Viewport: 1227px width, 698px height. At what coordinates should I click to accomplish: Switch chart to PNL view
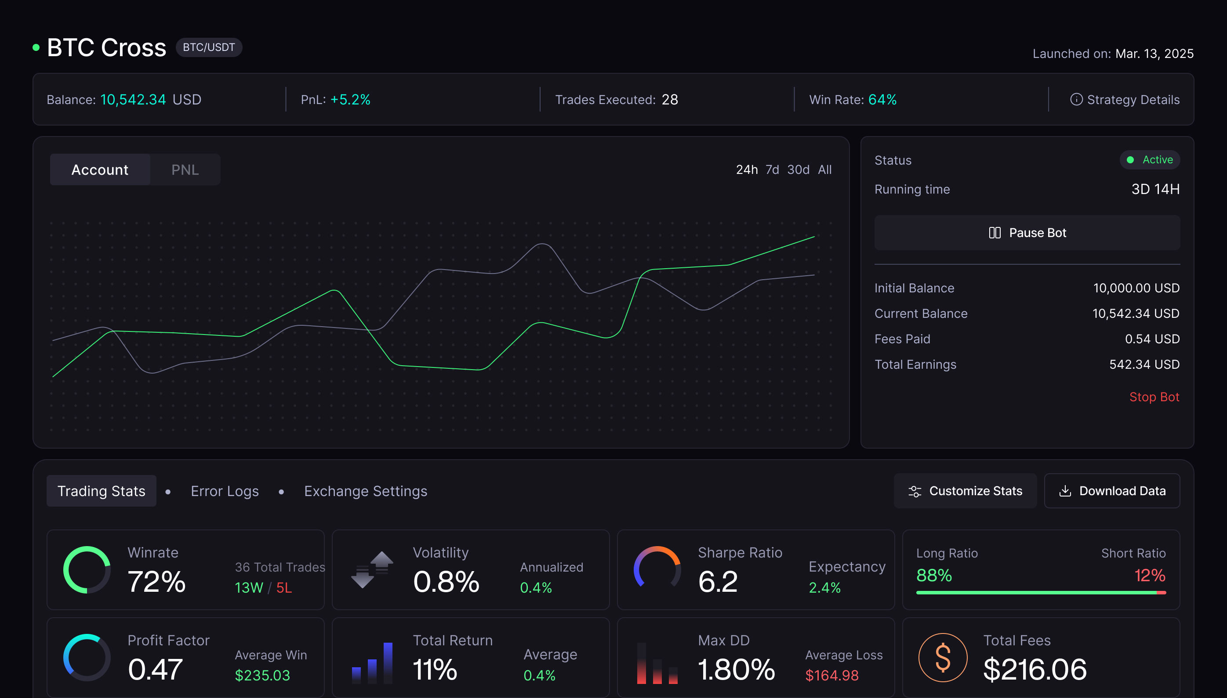point(185,170)
